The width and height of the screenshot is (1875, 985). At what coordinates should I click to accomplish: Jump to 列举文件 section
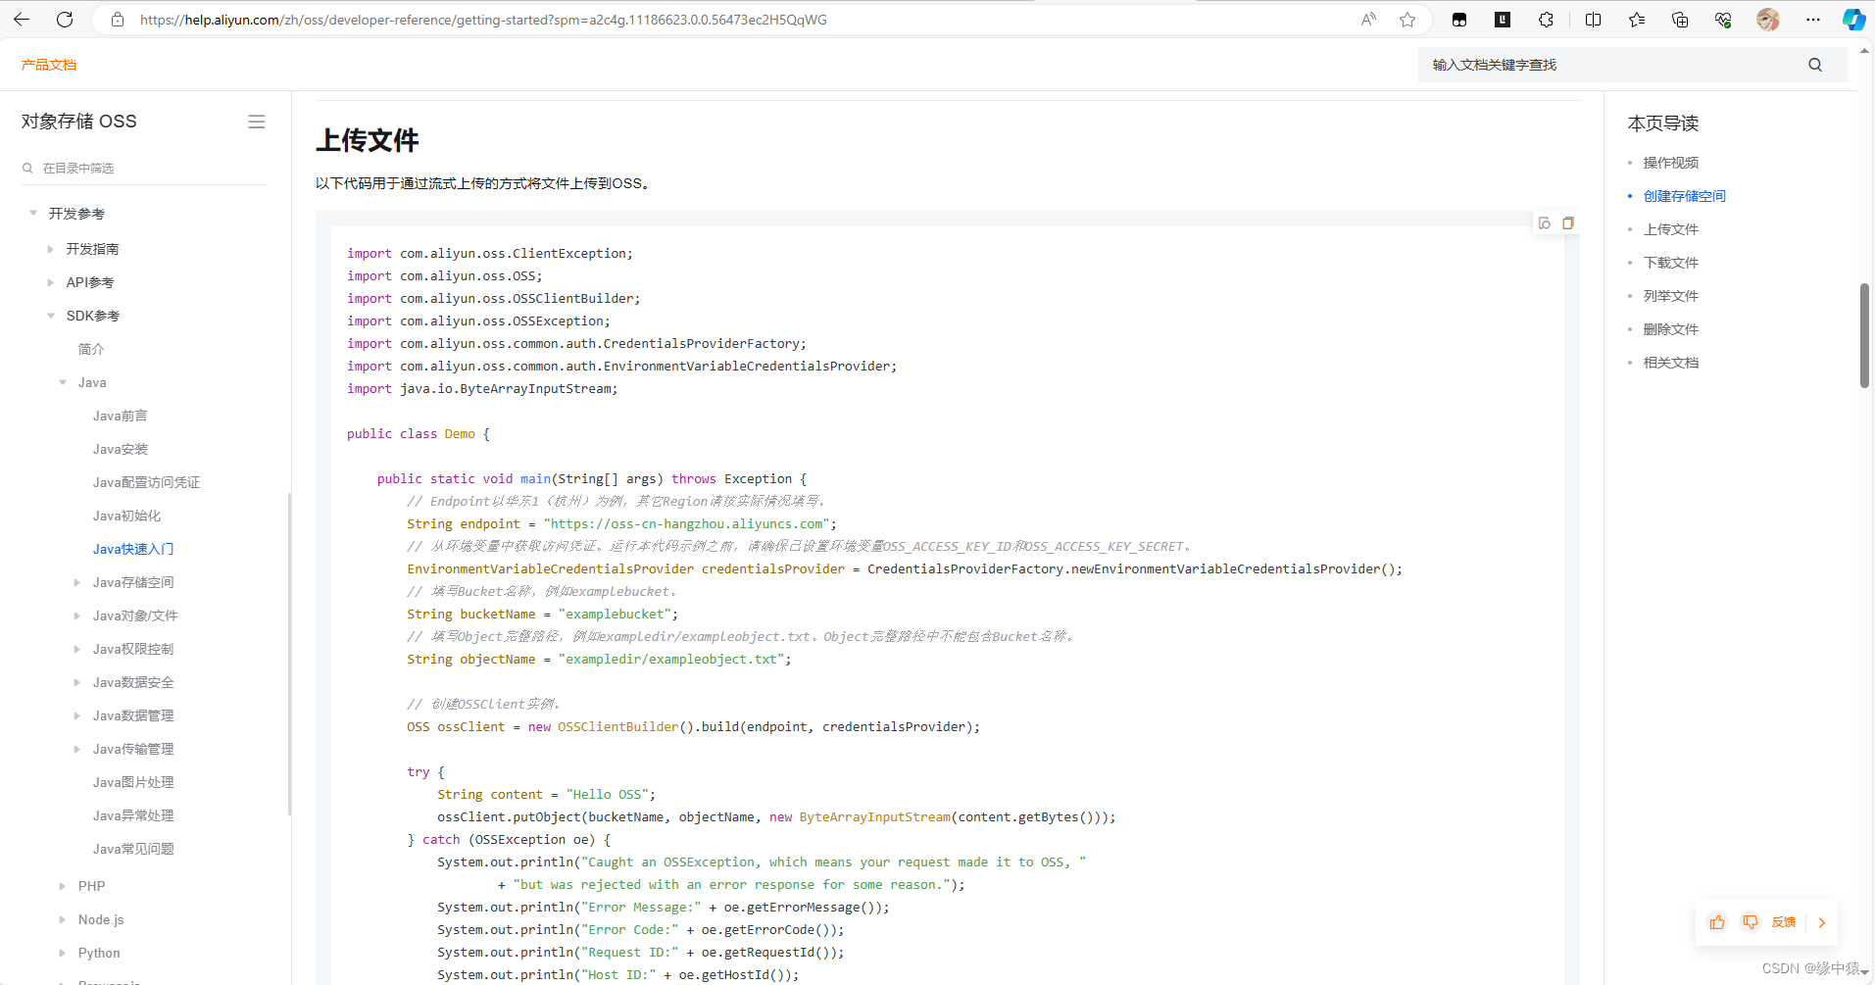(x=1671, y=296)
